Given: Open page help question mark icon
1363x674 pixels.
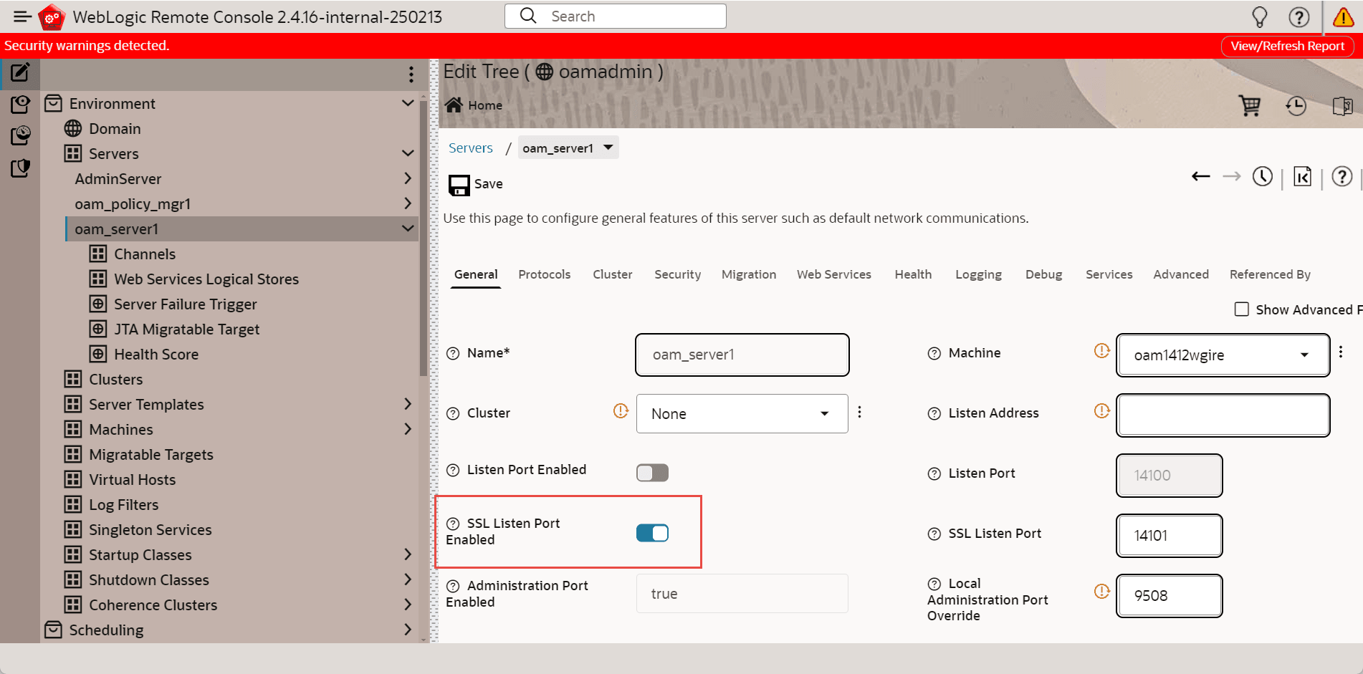Looking at the screenshot, I should (x=1342, y=176).
